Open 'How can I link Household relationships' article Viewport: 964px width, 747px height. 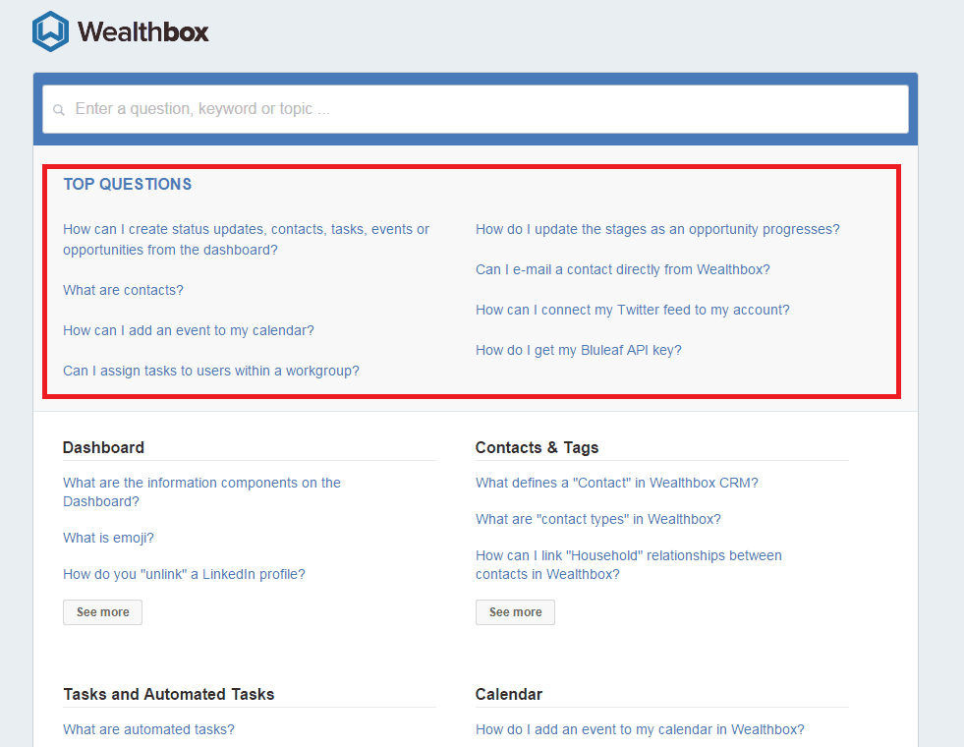(628, 564)
